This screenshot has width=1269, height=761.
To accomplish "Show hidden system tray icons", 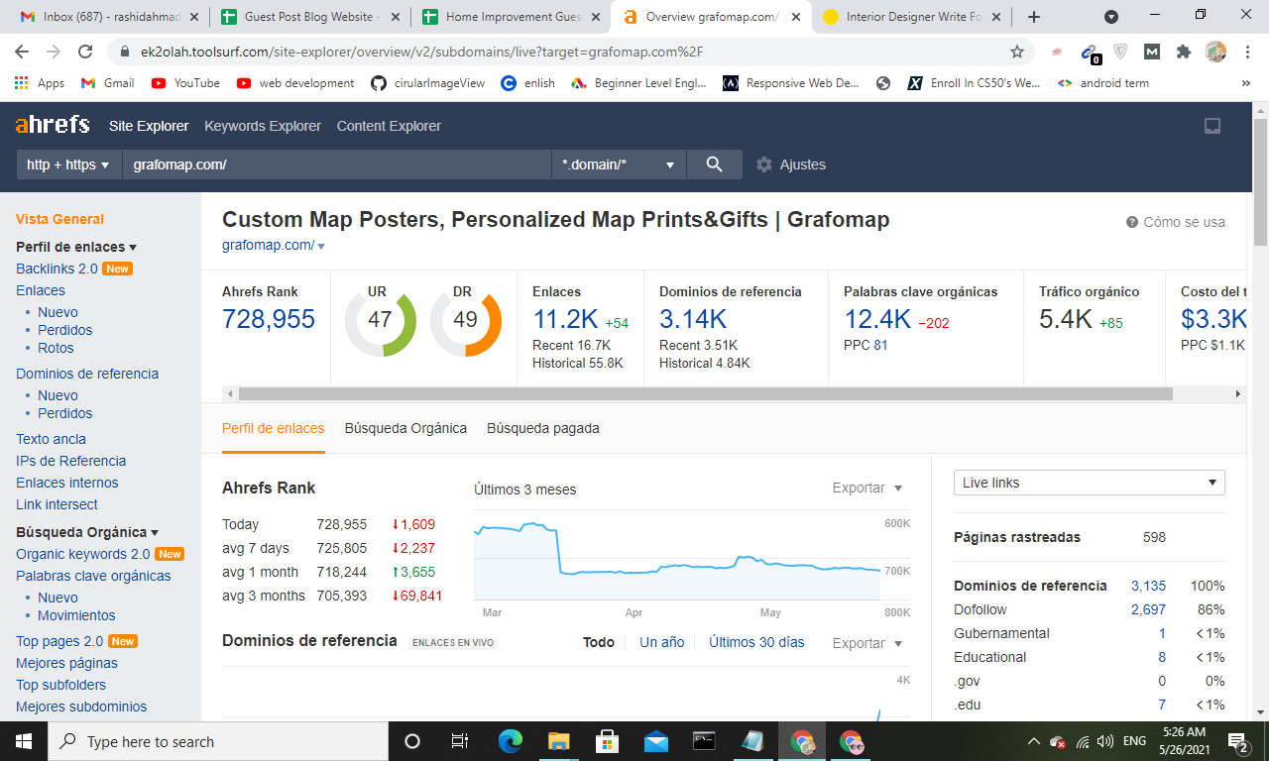I will [1034, 741].
